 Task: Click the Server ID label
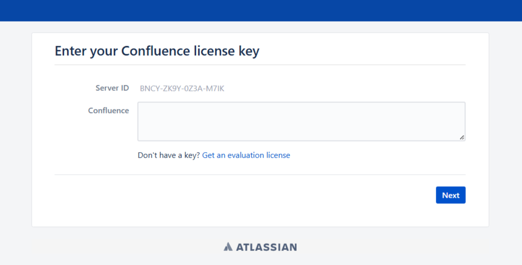pyautogui.click(x=112, y=88)
